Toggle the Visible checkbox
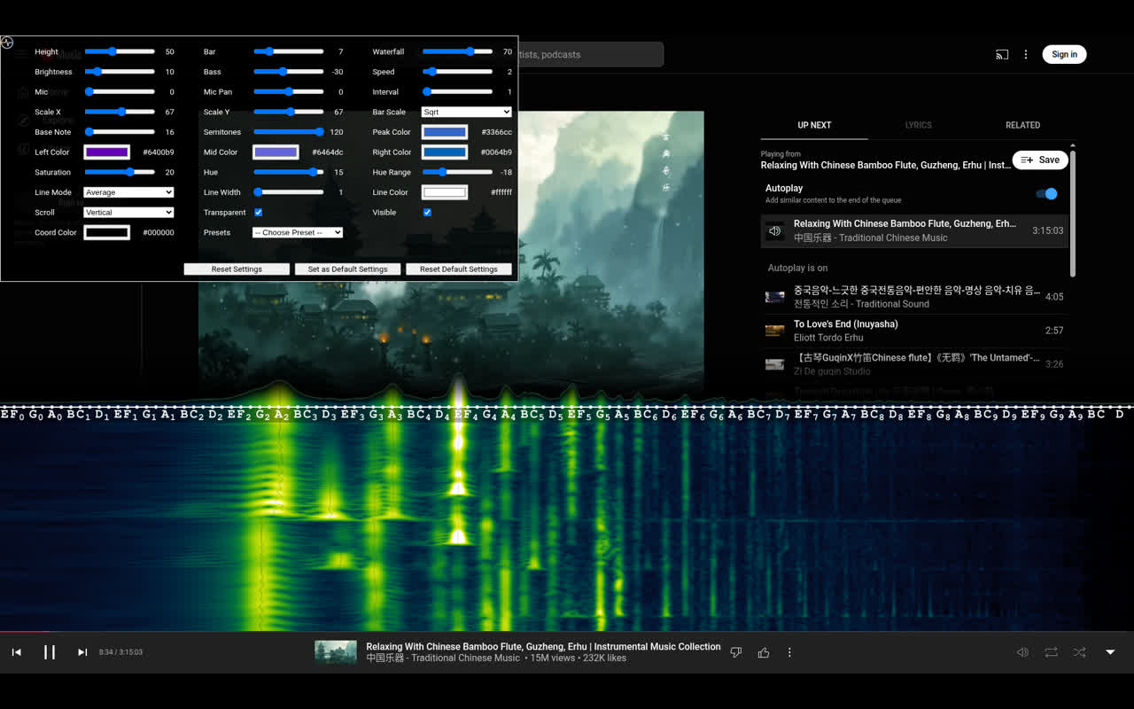The height and width of the screenshot is (709, 1134). (427, 213)
